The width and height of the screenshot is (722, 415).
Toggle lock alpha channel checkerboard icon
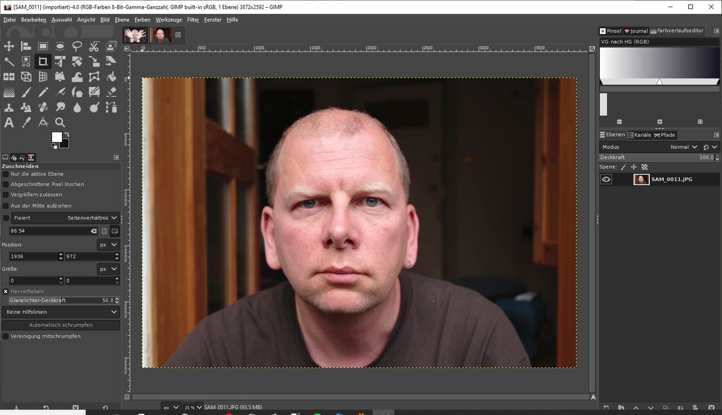click(645, 167)
